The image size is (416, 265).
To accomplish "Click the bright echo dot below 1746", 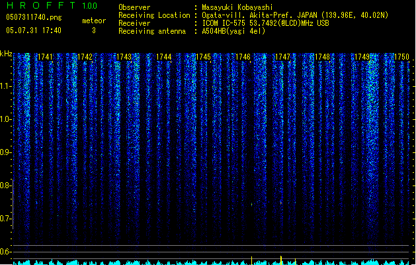I will pos(251,205).
